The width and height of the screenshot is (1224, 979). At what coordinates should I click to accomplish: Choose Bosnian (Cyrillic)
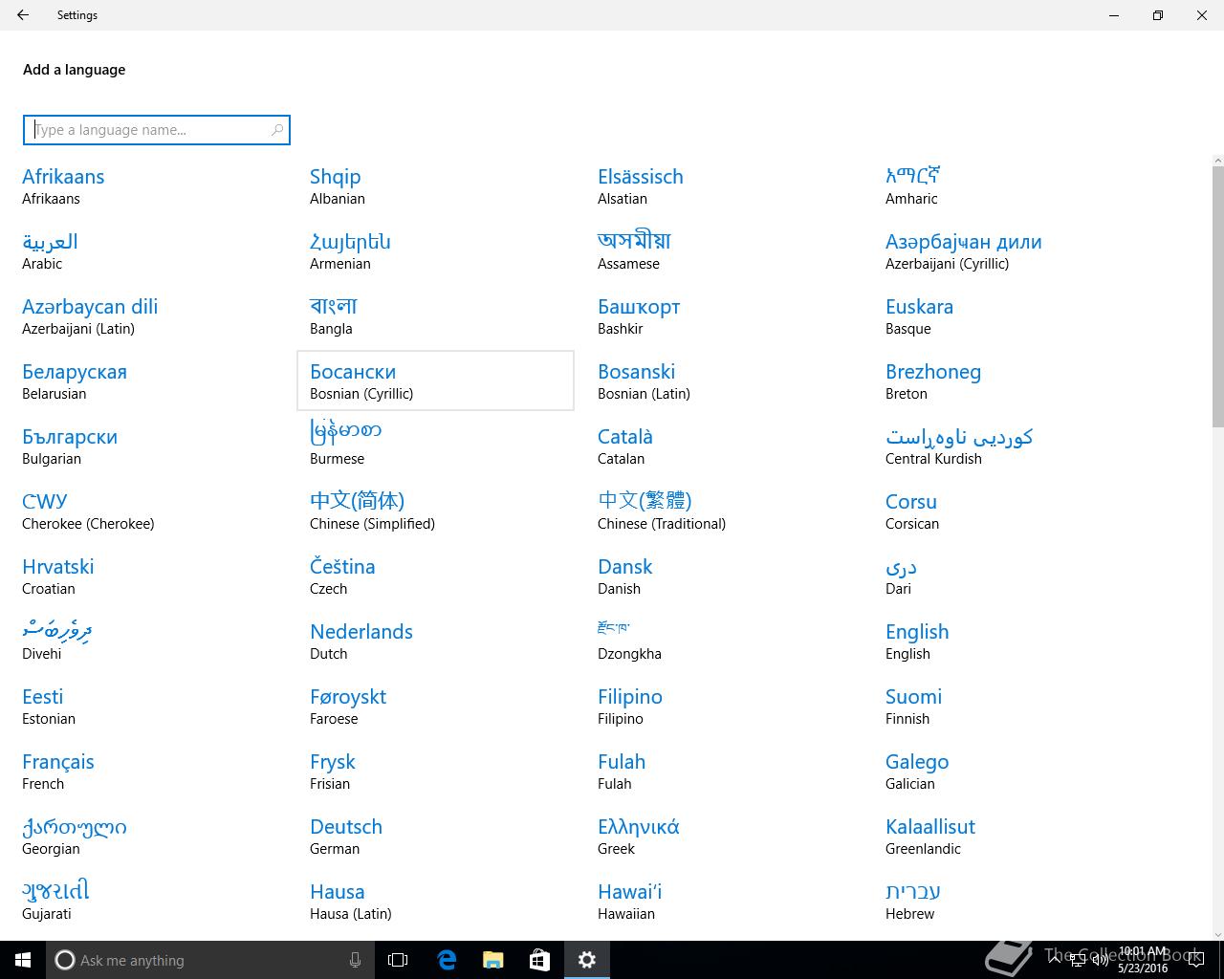(435, 381)
